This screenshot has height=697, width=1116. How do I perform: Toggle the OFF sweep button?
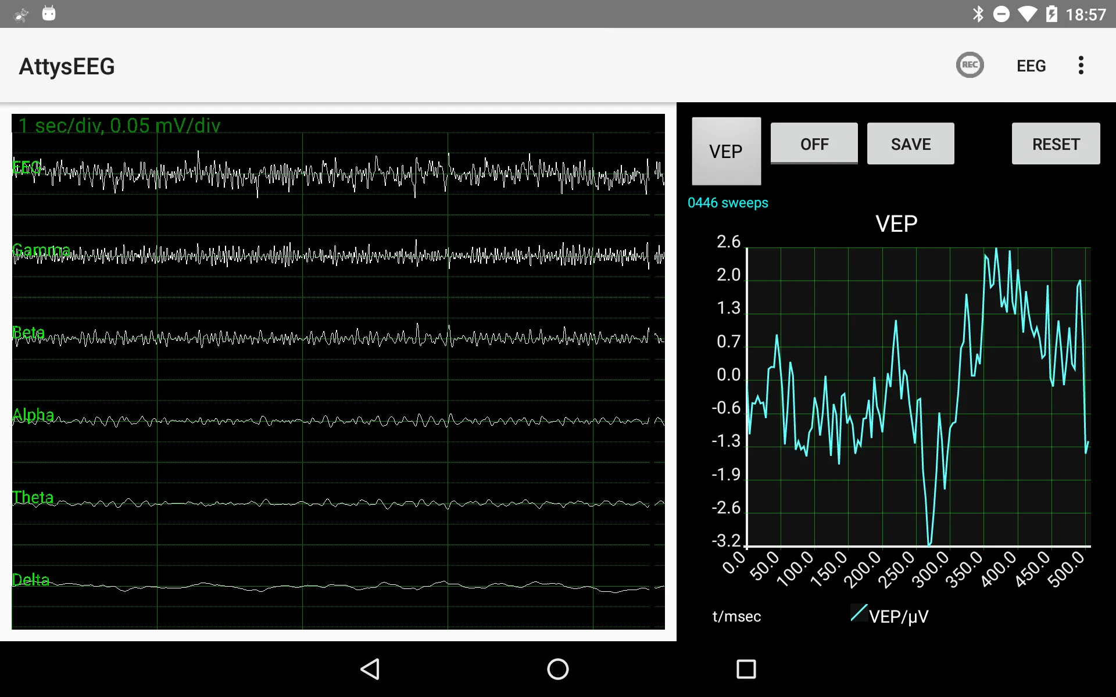point(814,143)
